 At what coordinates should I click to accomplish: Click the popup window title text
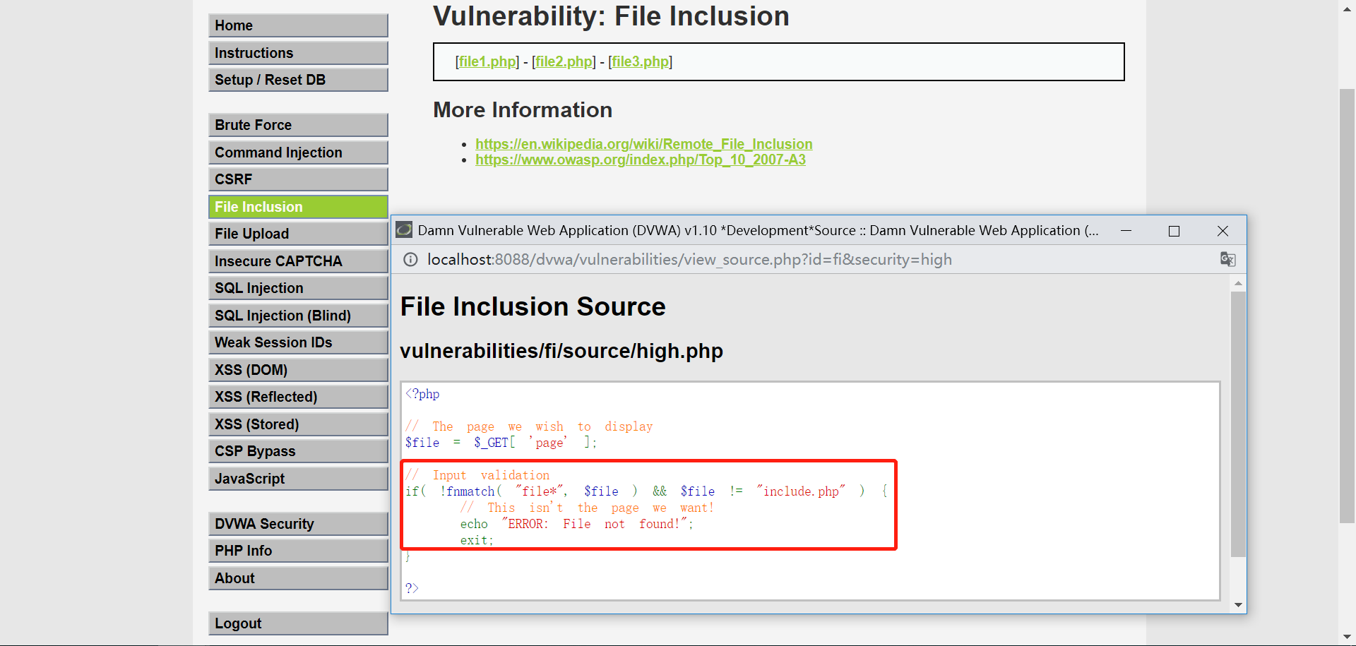click(x=758, y=231)
